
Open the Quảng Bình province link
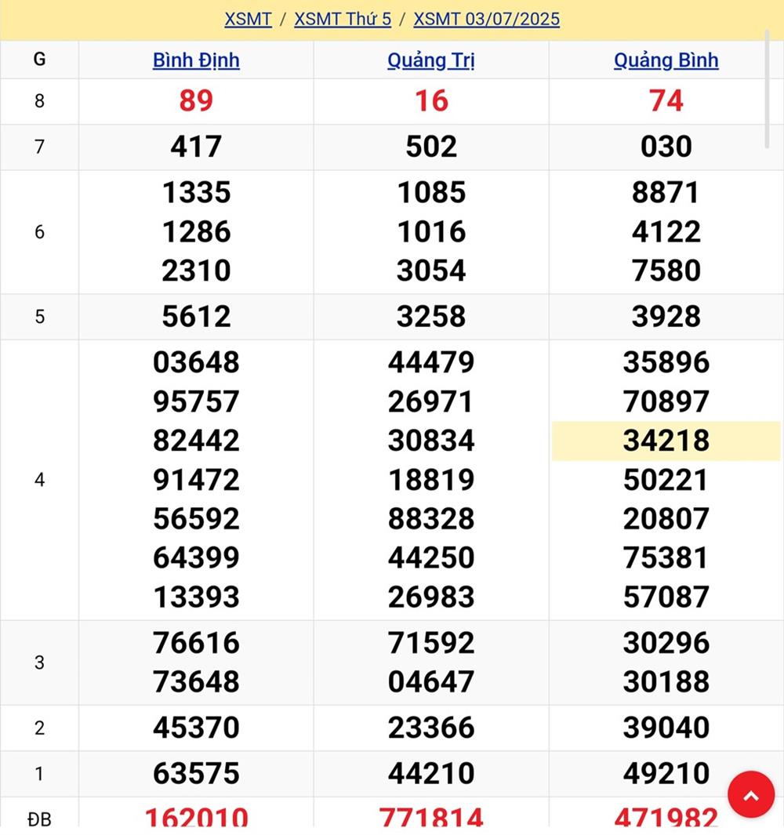[666, 60]
